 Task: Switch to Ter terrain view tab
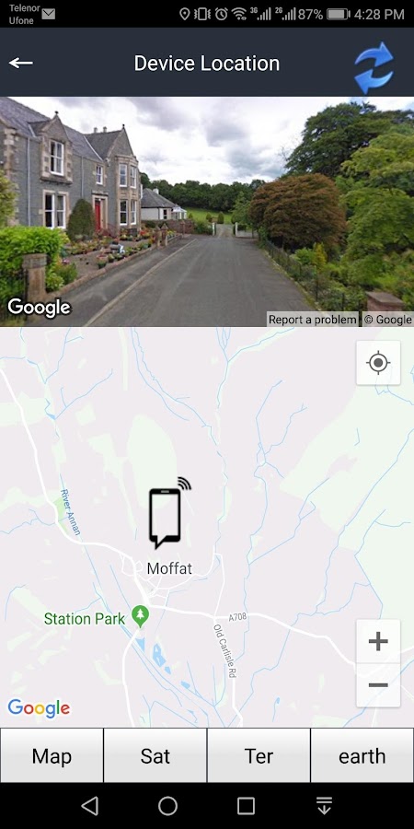pyautogui.click(x=259, y=755)
